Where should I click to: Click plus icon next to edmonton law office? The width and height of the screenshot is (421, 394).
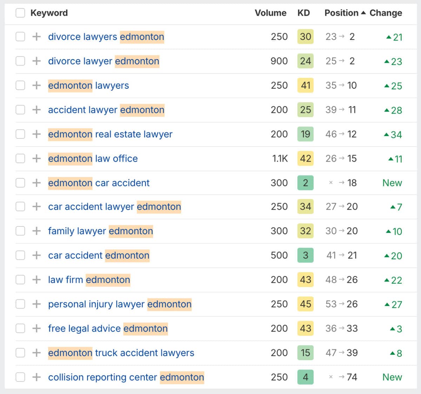click(x=36, y=158)
